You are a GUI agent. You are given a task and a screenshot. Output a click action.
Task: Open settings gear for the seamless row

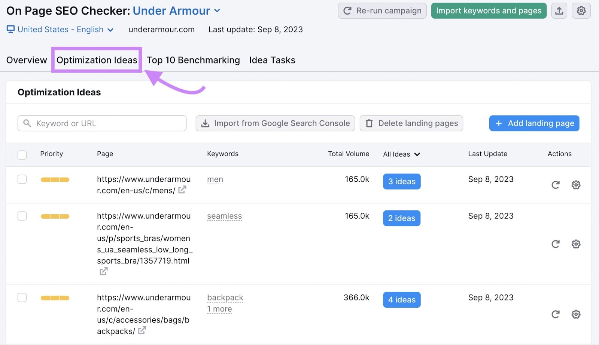pos(576,244)
